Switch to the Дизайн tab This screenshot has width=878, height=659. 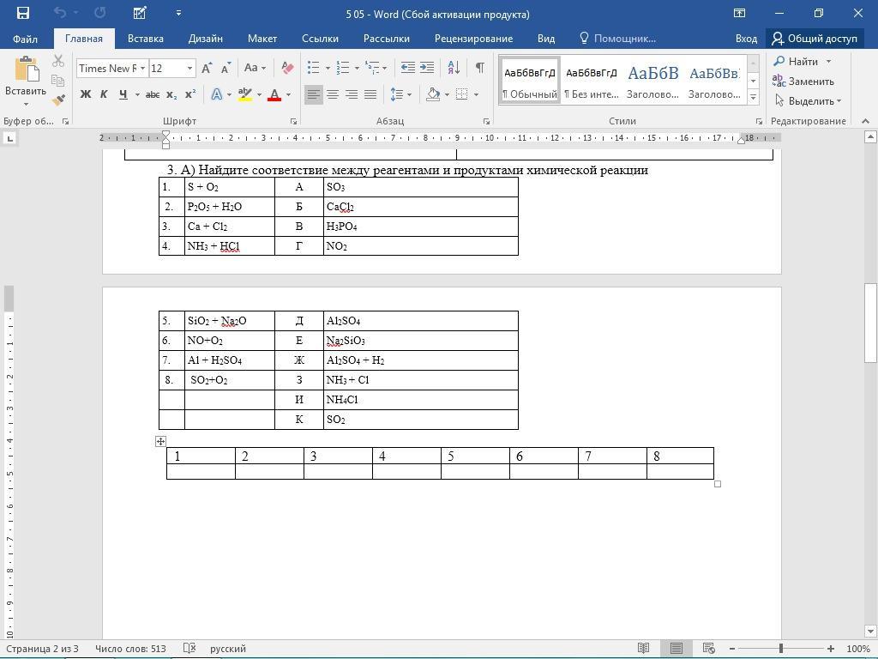tap(206, 39)
